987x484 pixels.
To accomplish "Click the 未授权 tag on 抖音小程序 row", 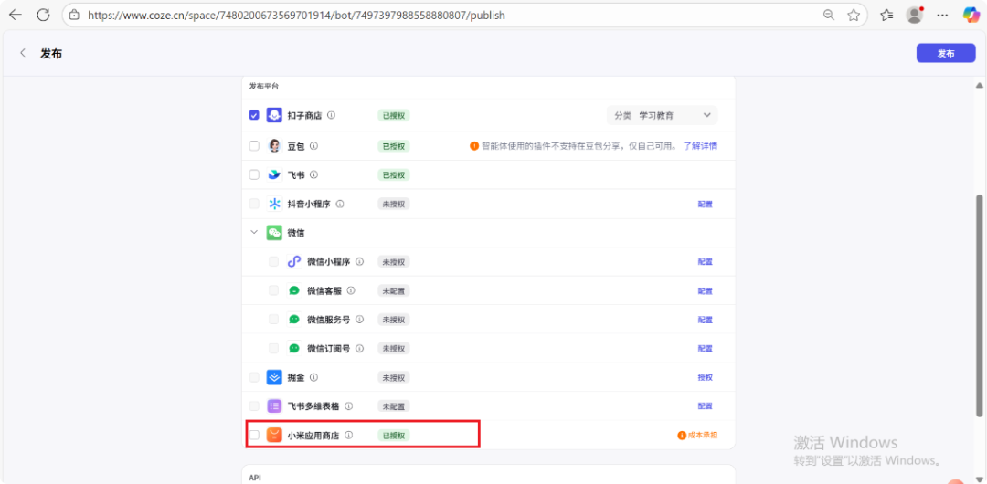I will 393,204.
